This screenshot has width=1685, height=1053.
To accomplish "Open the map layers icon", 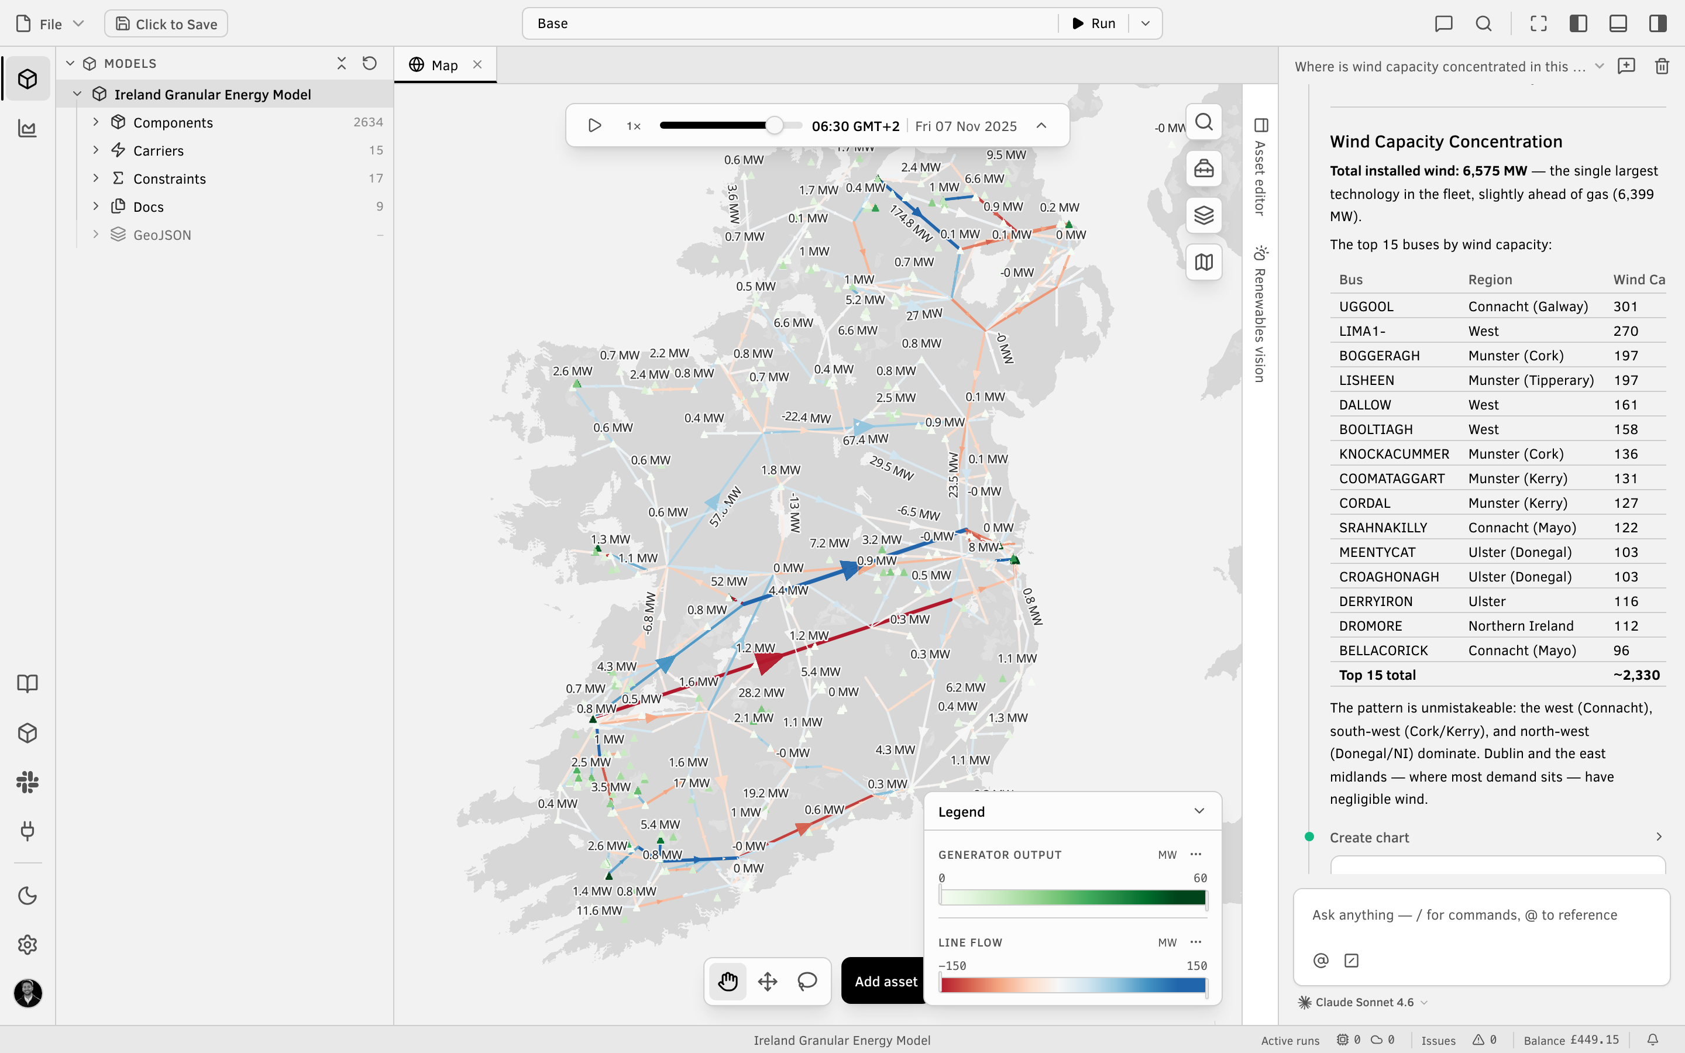I will point(1204,215).
